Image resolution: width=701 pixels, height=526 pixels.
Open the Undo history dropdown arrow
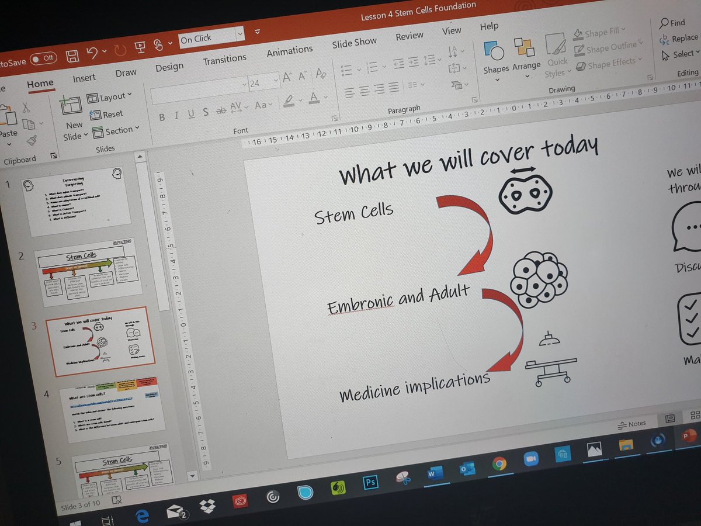click(105, 52)
